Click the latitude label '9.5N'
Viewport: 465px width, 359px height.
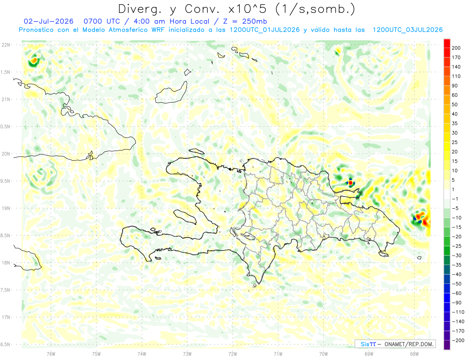6,181
